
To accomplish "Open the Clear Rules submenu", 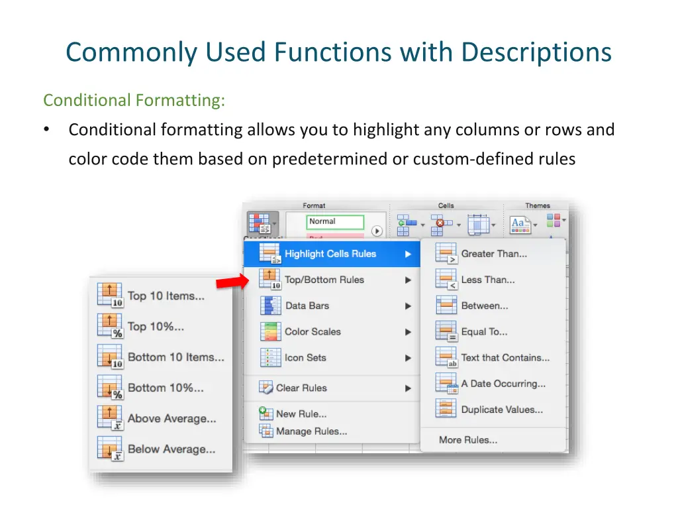I will [x=332, y=388].
